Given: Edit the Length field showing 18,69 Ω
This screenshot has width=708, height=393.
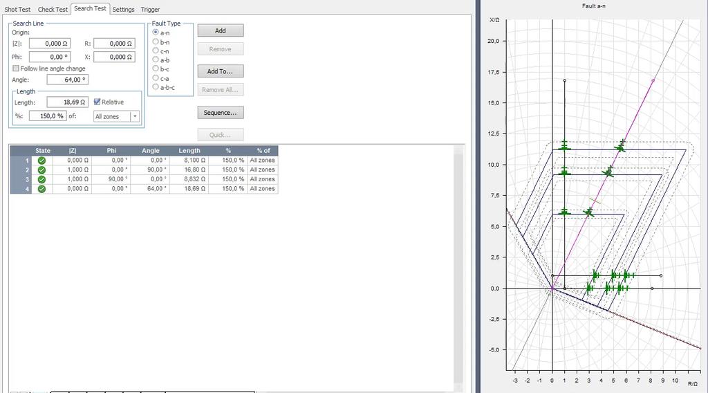Looking at the screenshot, I should (x=67, y=102).
